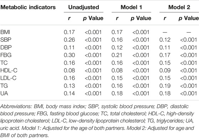Viewport: 199px width, 138px height.
Task: Click the Metabolic indicators column header
Action: 28,7
